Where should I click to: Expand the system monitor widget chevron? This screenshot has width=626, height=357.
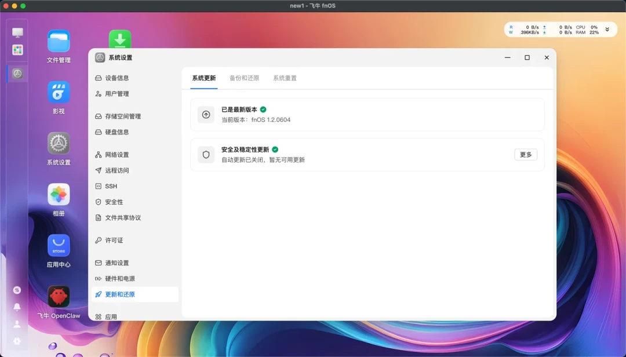click(x=607, y=30)
